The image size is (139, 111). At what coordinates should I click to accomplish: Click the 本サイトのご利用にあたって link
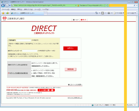(x=75, y=98)
